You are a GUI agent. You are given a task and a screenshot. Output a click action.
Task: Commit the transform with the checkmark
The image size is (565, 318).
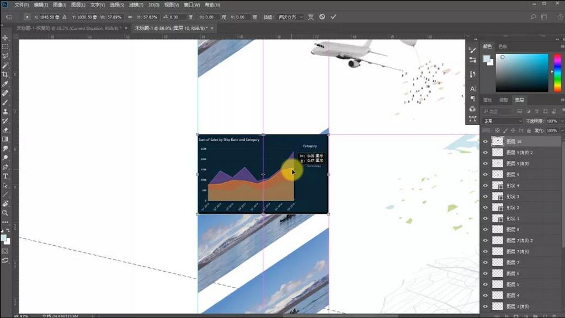click(x=333, y=17)
